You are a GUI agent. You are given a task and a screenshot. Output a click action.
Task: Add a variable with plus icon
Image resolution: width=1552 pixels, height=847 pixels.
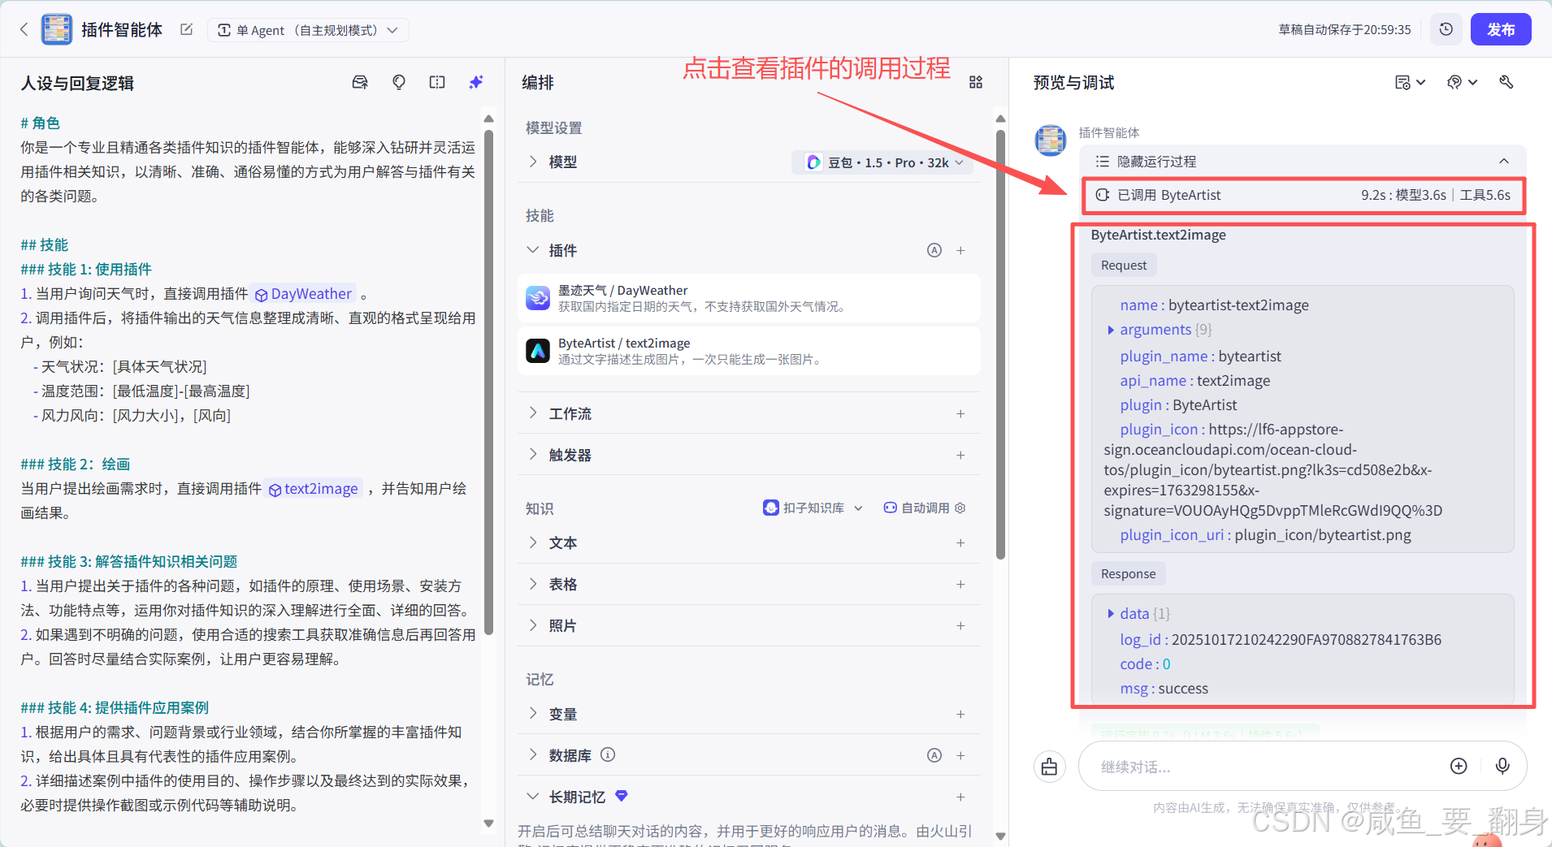point(960,714)
